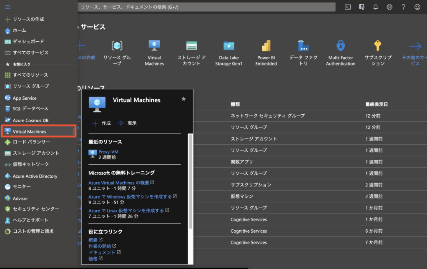427x269 pixels.
Task: Click the Cognitive Services row from 6 か月前
Action: pos(249,231)
